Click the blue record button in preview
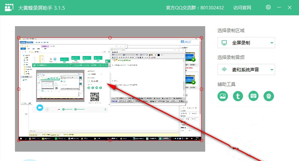 point(40,108)
